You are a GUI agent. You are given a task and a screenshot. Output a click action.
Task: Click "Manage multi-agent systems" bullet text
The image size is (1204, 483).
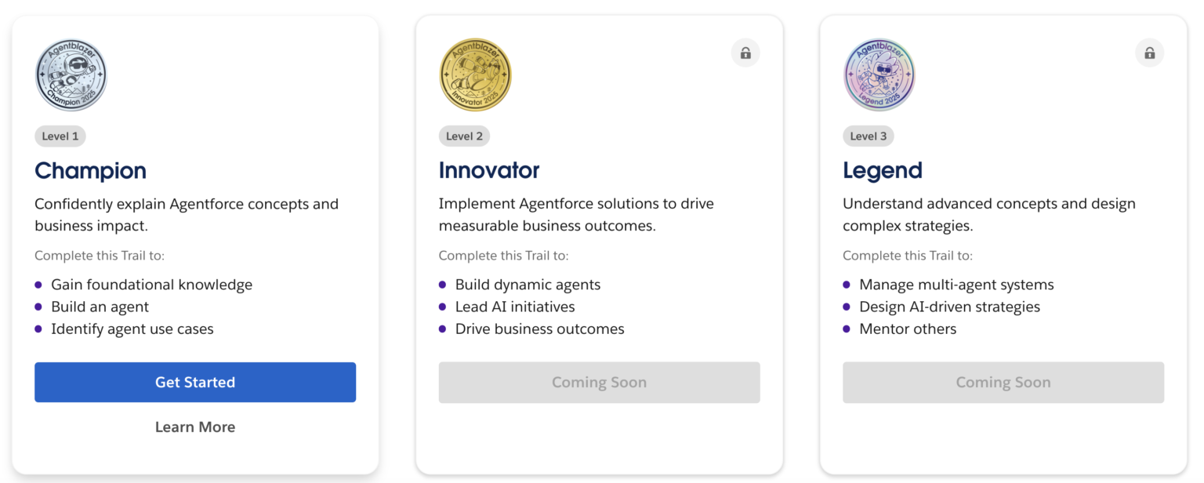[956, 285]
